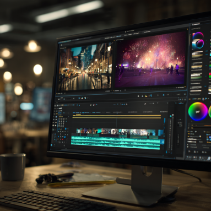Pick a hue on the large color wheel
The height and width of the screenshot is (211, 211).
[198, 111]
